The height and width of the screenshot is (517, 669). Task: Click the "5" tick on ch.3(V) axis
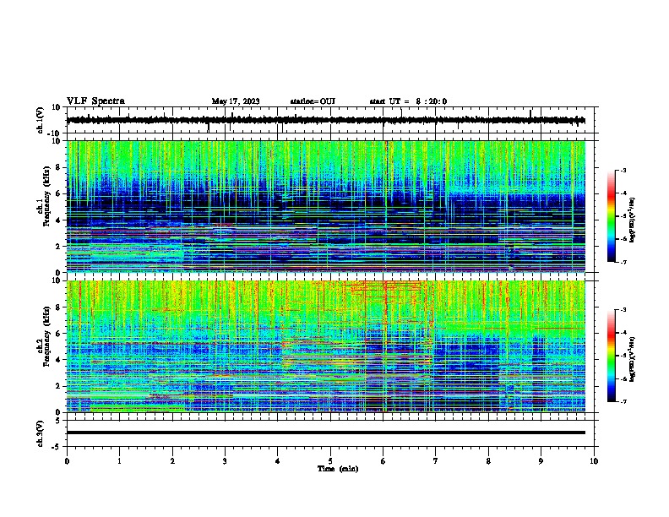pos(59,420)
